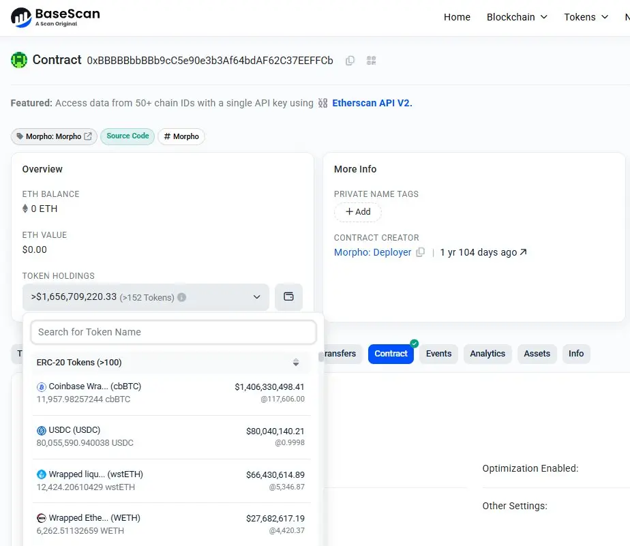
Task: Select the Coinbase Wra... (cbBTC) holding row
Action: tap(170, 393)
